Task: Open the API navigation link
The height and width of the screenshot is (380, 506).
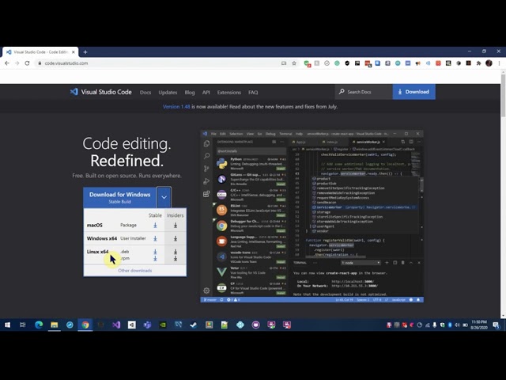Action: [x=206, y=93]
